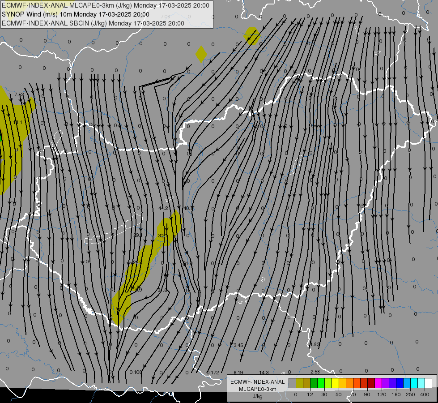This screenshot has width=438, height=403.
Task: Click the 0.172 grid value
Action: (x=213, y=373)
